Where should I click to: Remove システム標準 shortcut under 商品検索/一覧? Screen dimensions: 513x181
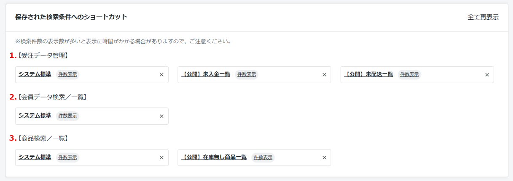tap(161, 157)
